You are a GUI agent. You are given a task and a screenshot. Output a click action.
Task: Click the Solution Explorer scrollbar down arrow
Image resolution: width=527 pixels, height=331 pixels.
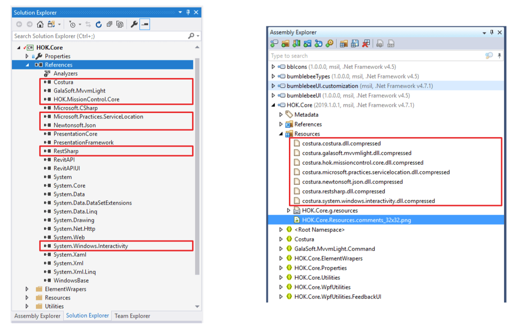pyautogui.click(x=197, y=306)
